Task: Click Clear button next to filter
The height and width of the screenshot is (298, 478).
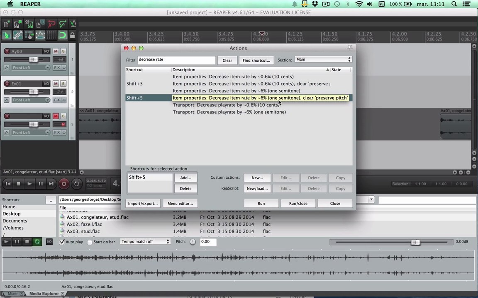Action: (x=227, y=60)
